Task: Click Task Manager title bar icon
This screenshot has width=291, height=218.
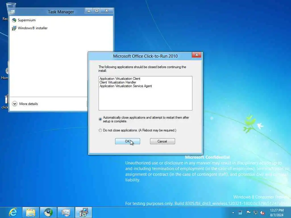Action: pos(13,12)
